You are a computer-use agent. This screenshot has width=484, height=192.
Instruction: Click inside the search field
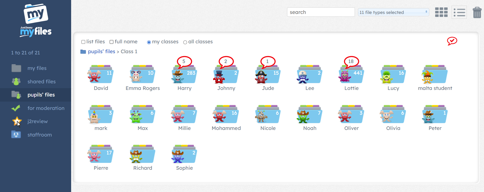tap(321, 12)
